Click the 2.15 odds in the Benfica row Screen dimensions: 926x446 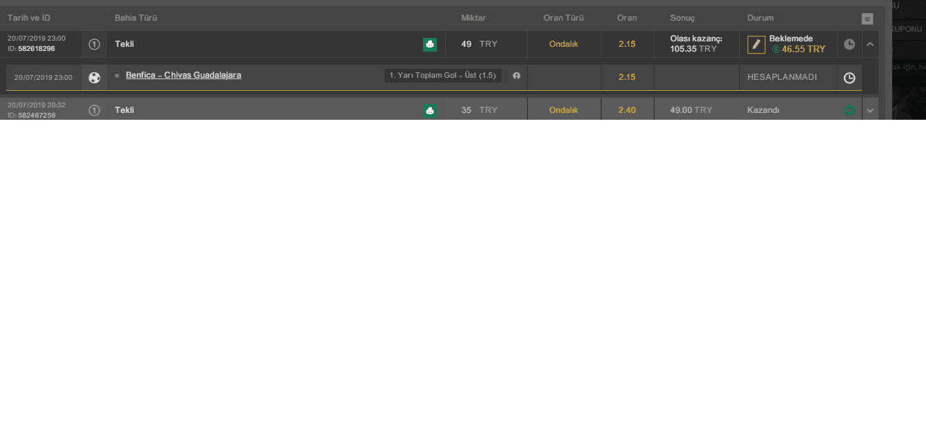[x=627, y=77]
